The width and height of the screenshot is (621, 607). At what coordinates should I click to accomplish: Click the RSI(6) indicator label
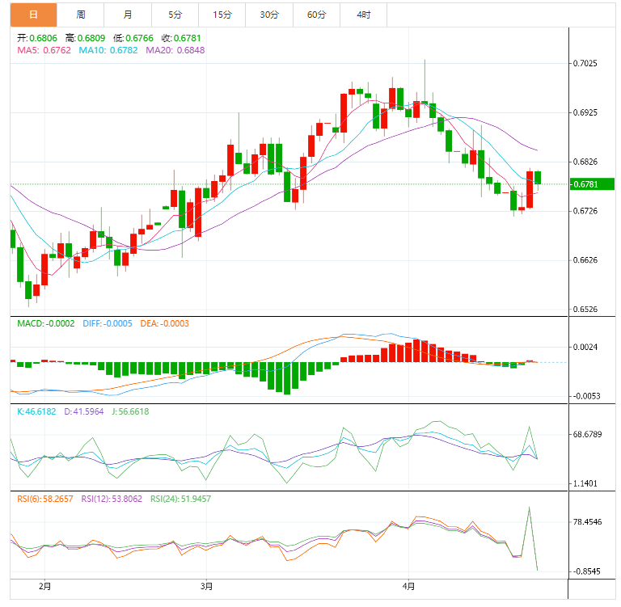point(45,499)
